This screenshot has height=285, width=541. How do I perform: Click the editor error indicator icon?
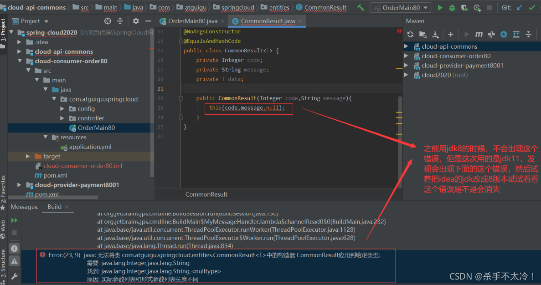tap(399, 31)
